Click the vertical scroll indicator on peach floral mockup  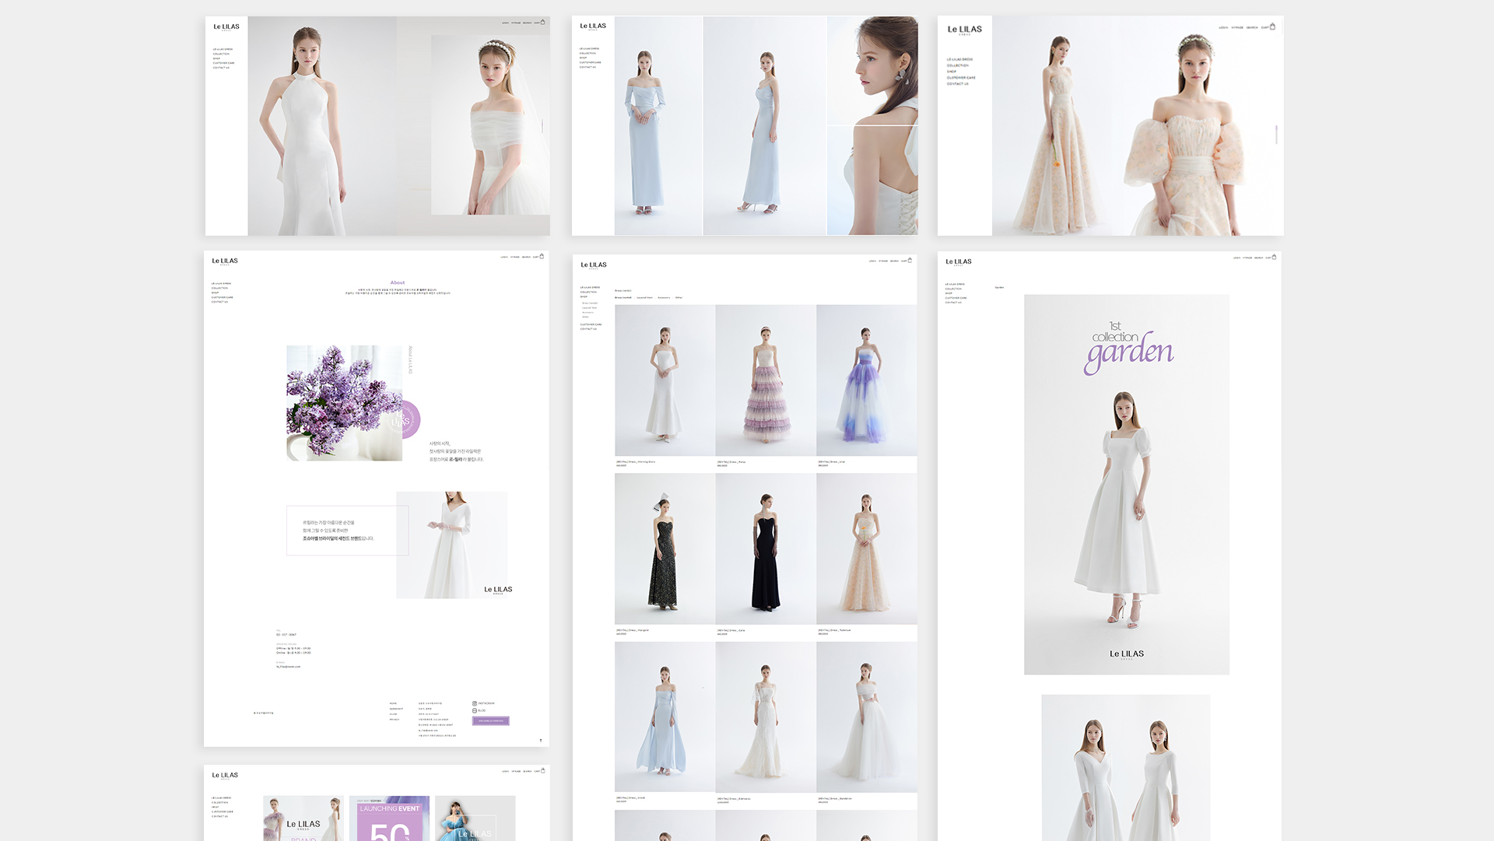pos(1276,135)
